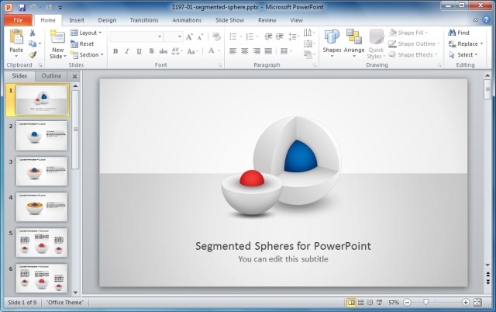496x312 pixels.
Task: Open the Shapes gallery
Action: click(332, 43)
